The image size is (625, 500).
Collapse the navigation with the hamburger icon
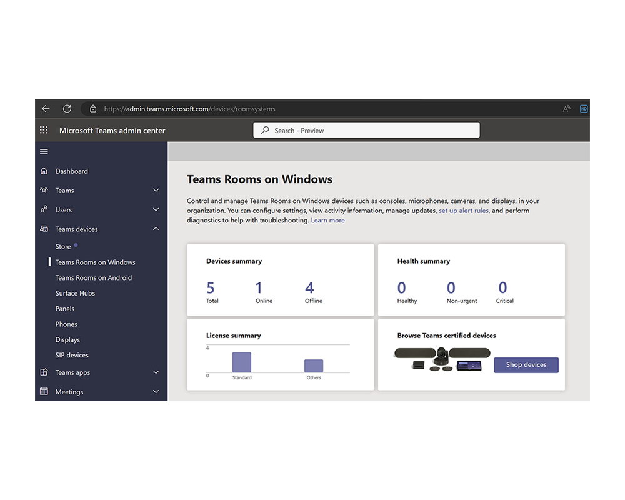[44, 151]
